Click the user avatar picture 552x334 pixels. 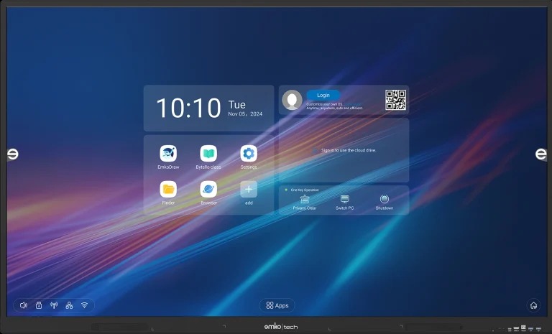tap(292, 100)
